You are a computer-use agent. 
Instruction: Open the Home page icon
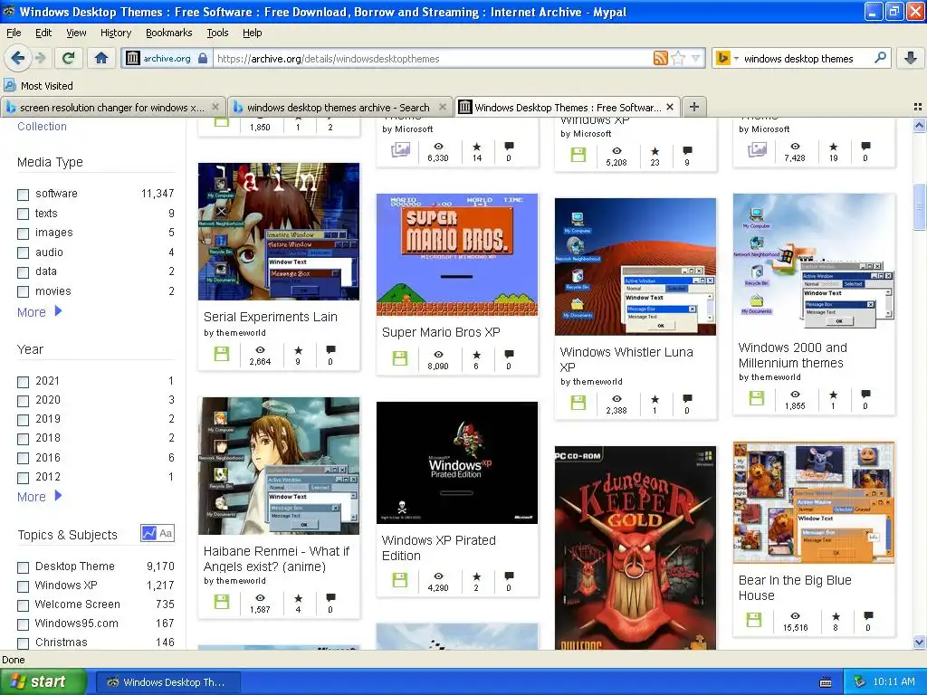point(101,58)
